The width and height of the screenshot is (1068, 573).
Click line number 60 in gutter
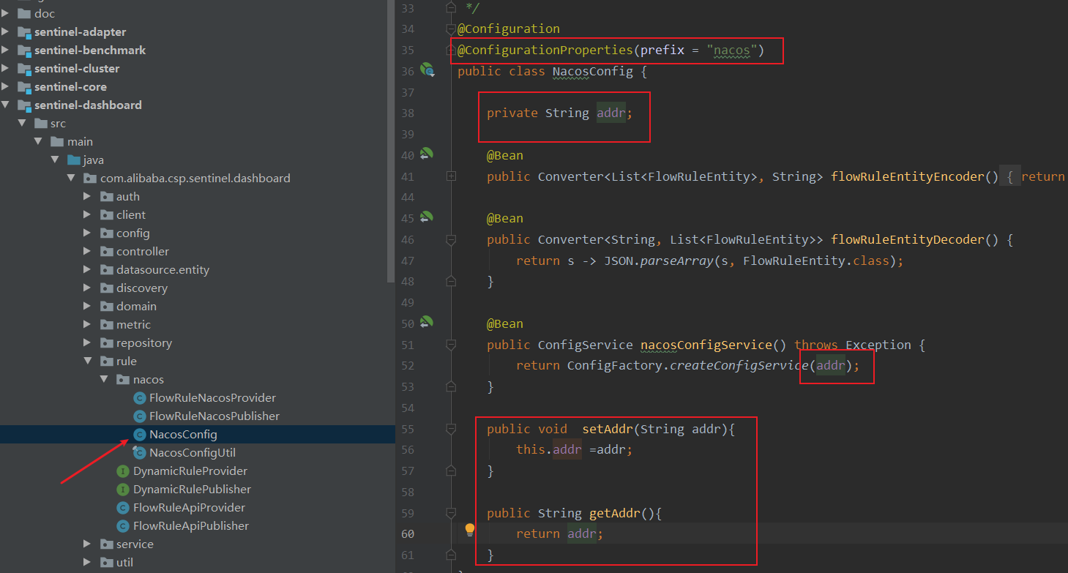click(407, 533)
